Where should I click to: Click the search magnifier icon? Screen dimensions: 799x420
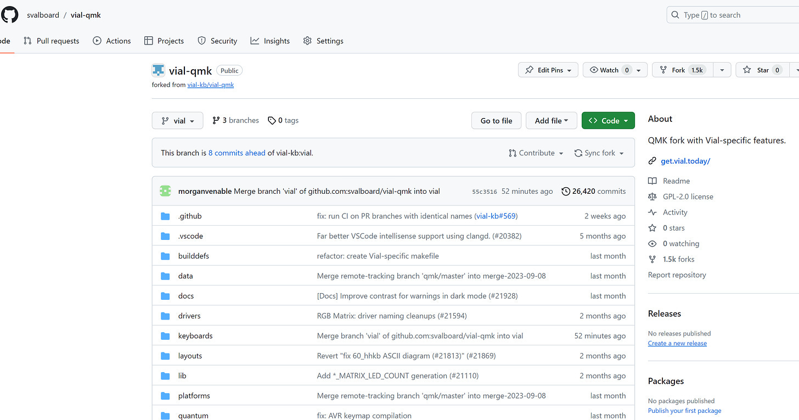pyautogui.click(x=676, y=15)
